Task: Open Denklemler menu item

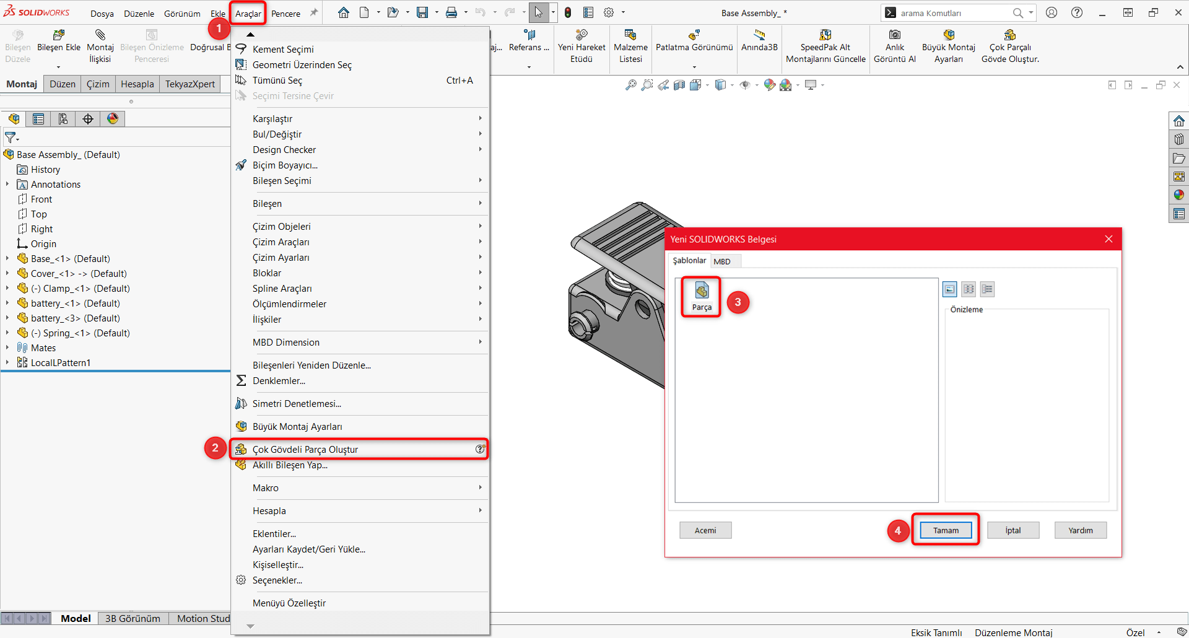Action: [360, 381]
